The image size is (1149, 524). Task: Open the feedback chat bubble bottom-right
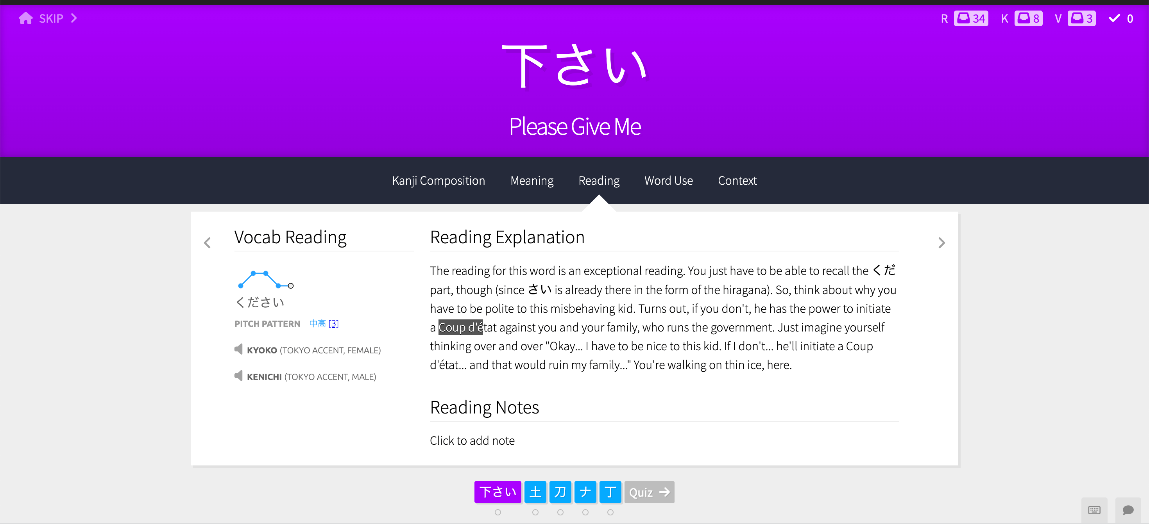point(1129,511)
